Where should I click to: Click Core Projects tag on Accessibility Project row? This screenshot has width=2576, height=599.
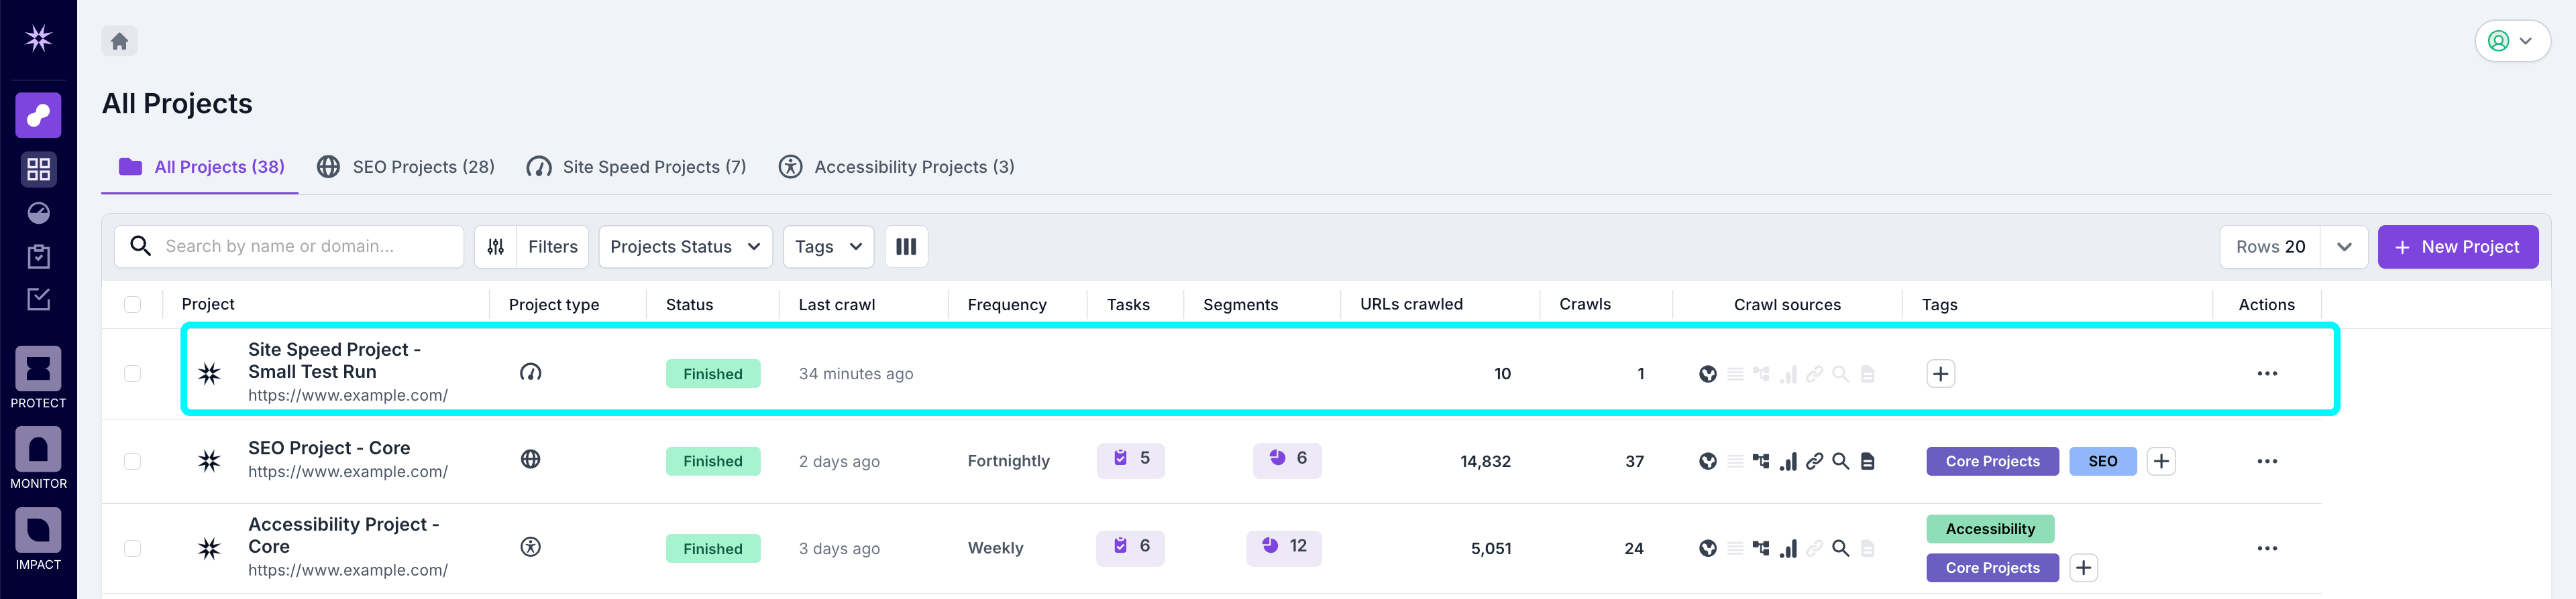[1992, 568]
